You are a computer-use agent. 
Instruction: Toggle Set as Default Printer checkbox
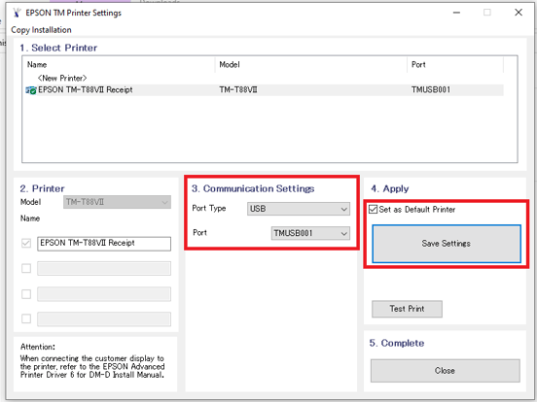click(x=373, y=209)
